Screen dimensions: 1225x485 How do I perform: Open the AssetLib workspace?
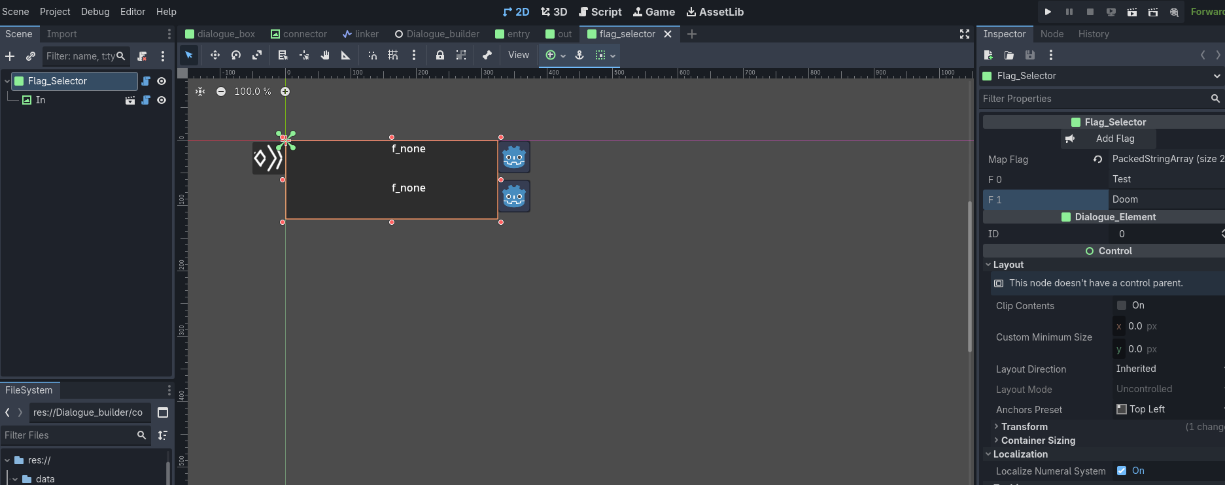coord(715,12)
